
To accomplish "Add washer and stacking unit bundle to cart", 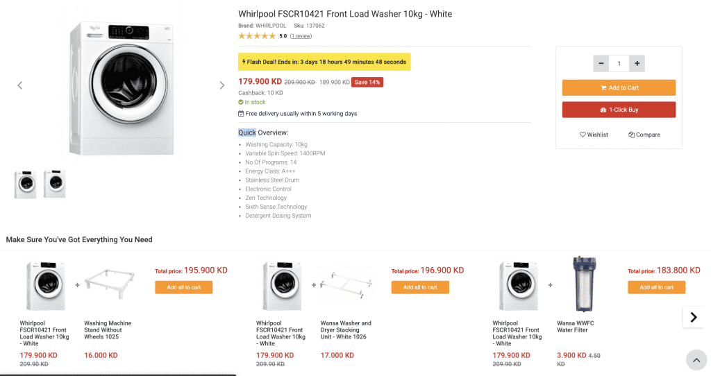I will coord(420,287).
